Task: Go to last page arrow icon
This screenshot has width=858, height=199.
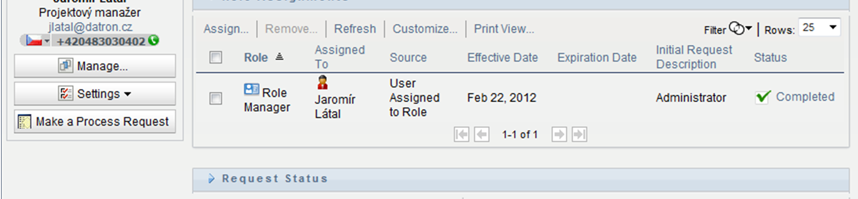Action: [579, 135]
